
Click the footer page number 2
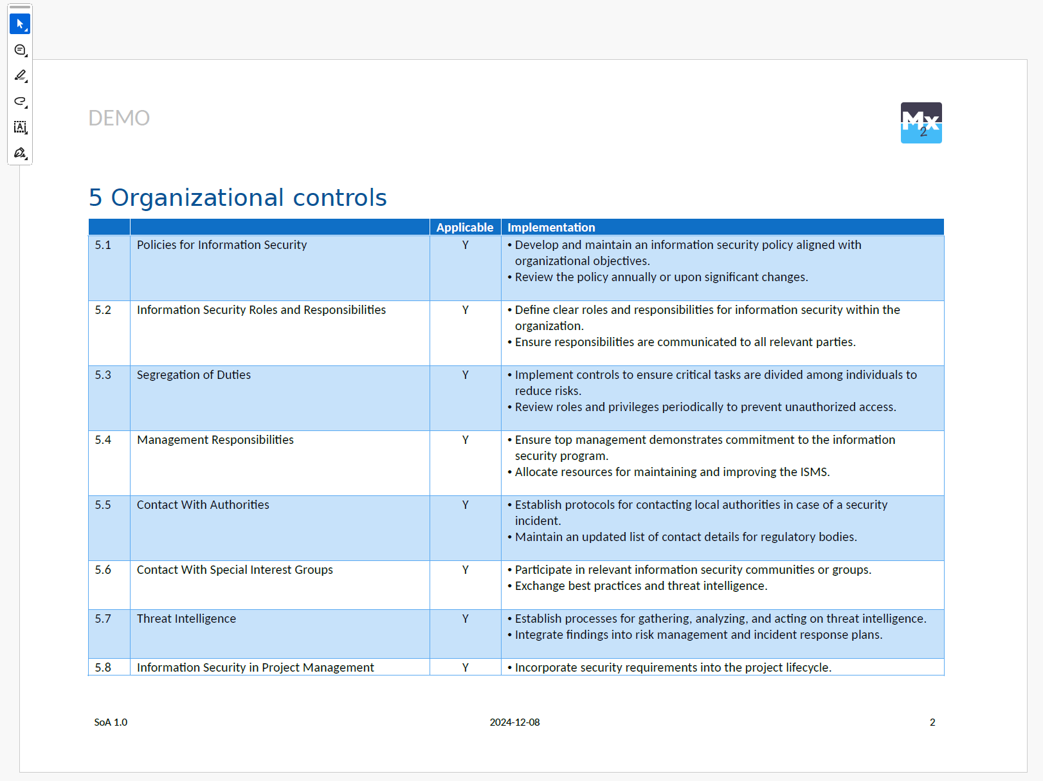point(932,722)
